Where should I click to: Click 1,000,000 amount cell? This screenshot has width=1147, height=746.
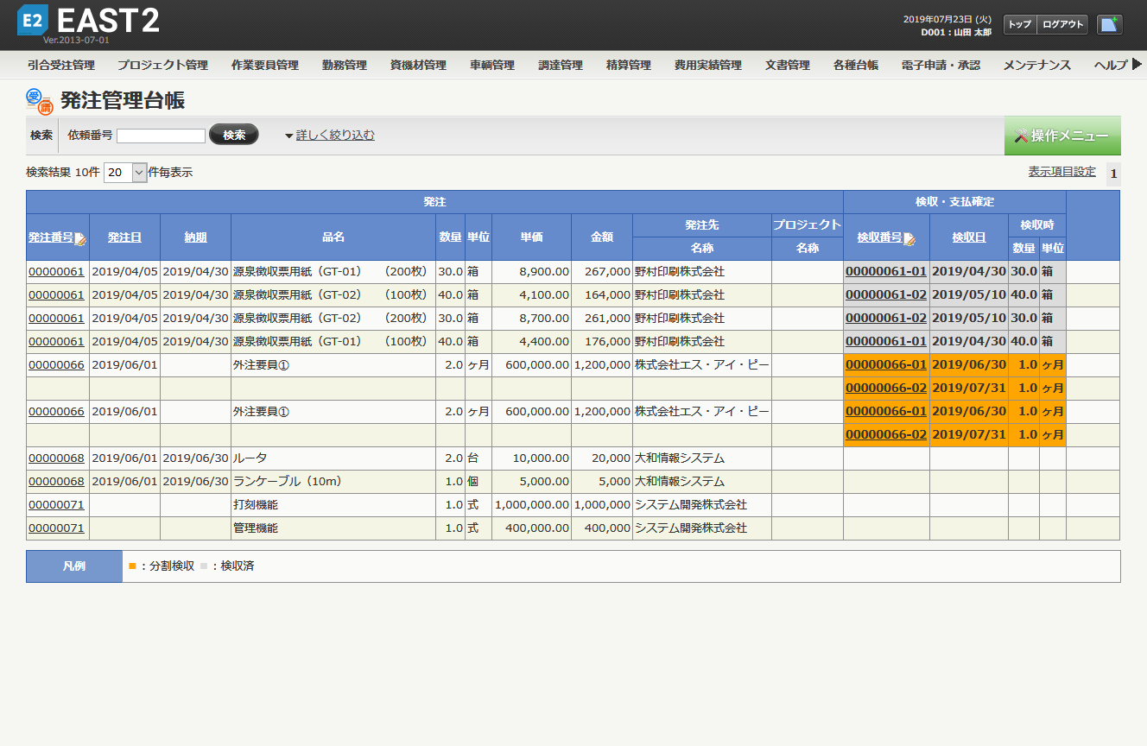click(x=602, y=504)
